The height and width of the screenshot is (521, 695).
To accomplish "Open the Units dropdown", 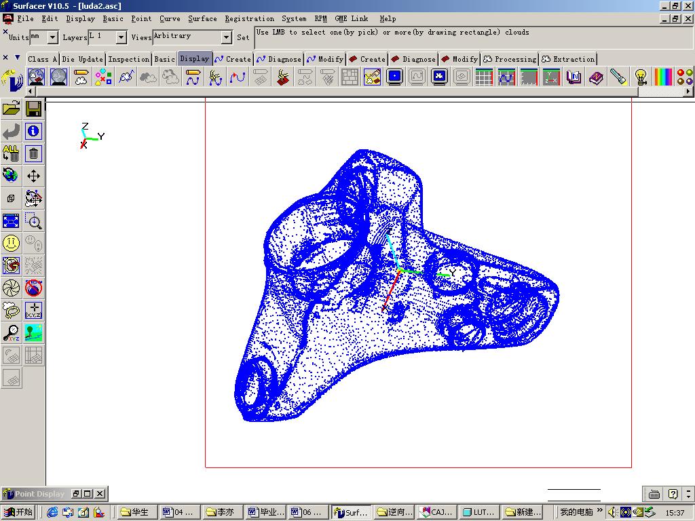I will 52,37.
